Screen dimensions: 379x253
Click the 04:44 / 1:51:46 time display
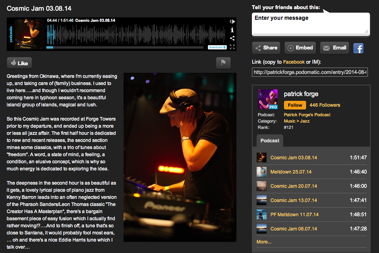pos(60,20)
